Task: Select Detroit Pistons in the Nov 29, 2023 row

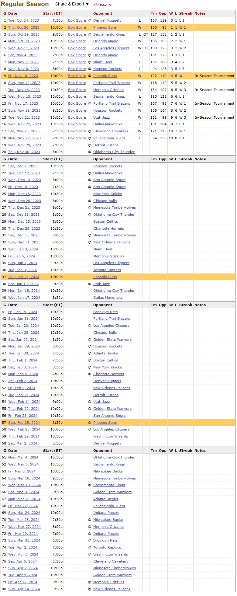Action: coord(106,145)
